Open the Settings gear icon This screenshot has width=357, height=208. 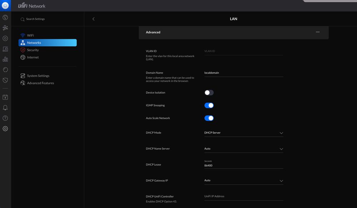click(5, 128)
